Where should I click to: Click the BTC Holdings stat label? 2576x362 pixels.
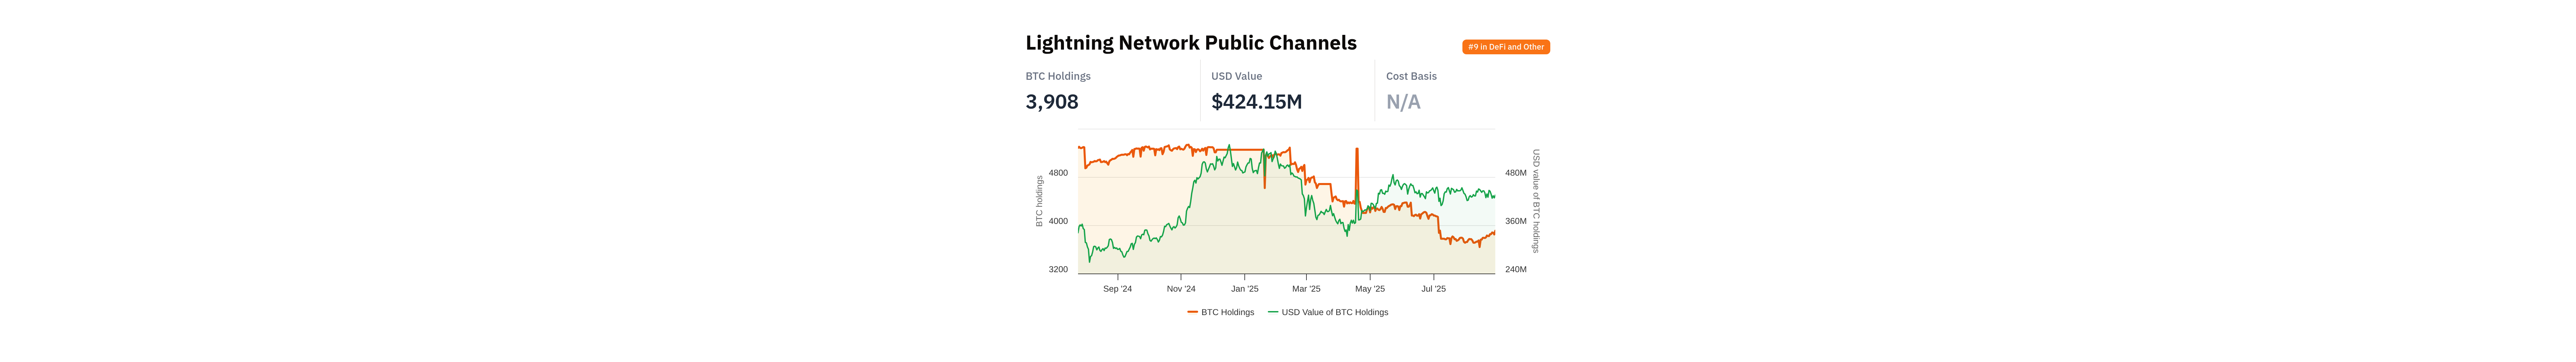click(1057, 76)
